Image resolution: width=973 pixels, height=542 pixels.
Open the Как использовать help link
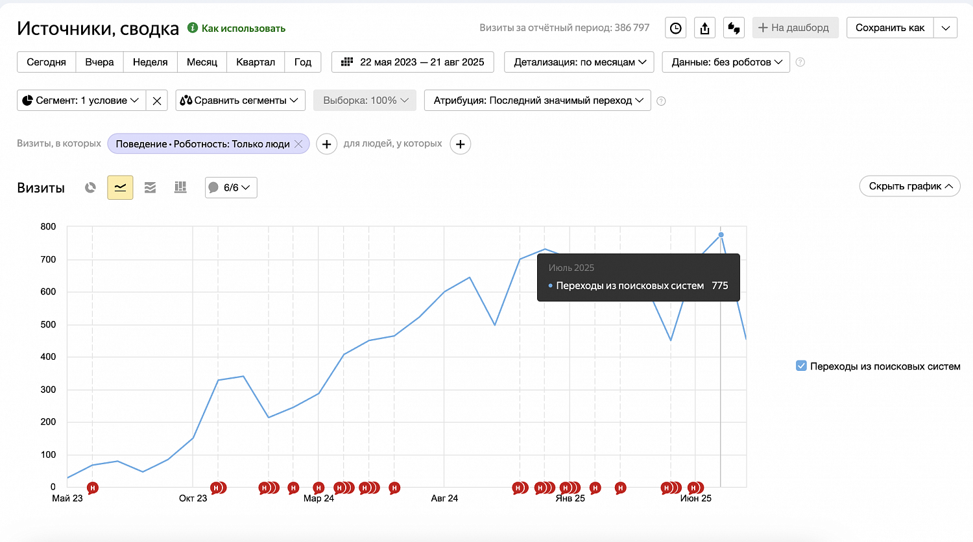[x=243, y=29]
